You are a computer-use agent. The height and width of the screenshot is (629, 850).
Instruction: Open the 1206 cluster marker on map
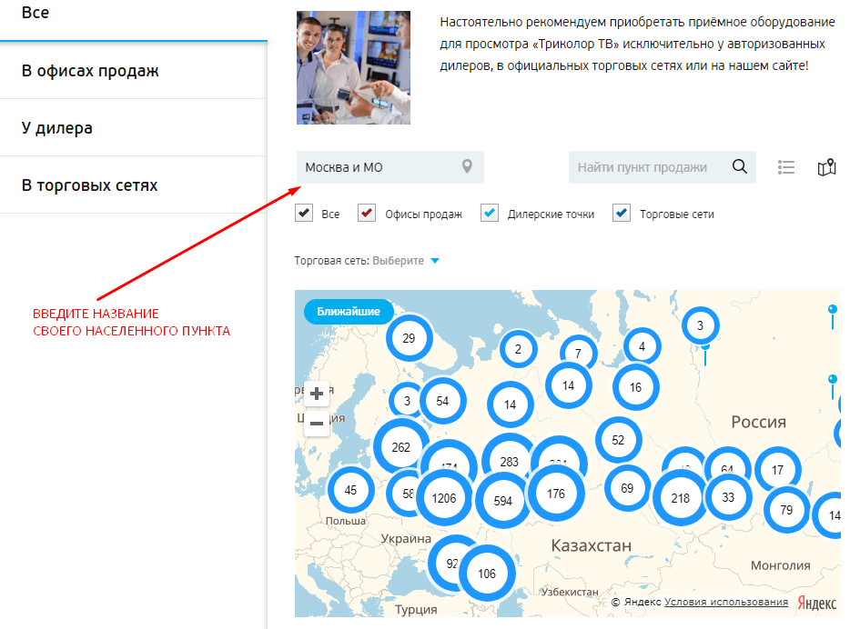click(x=444, y=498)
